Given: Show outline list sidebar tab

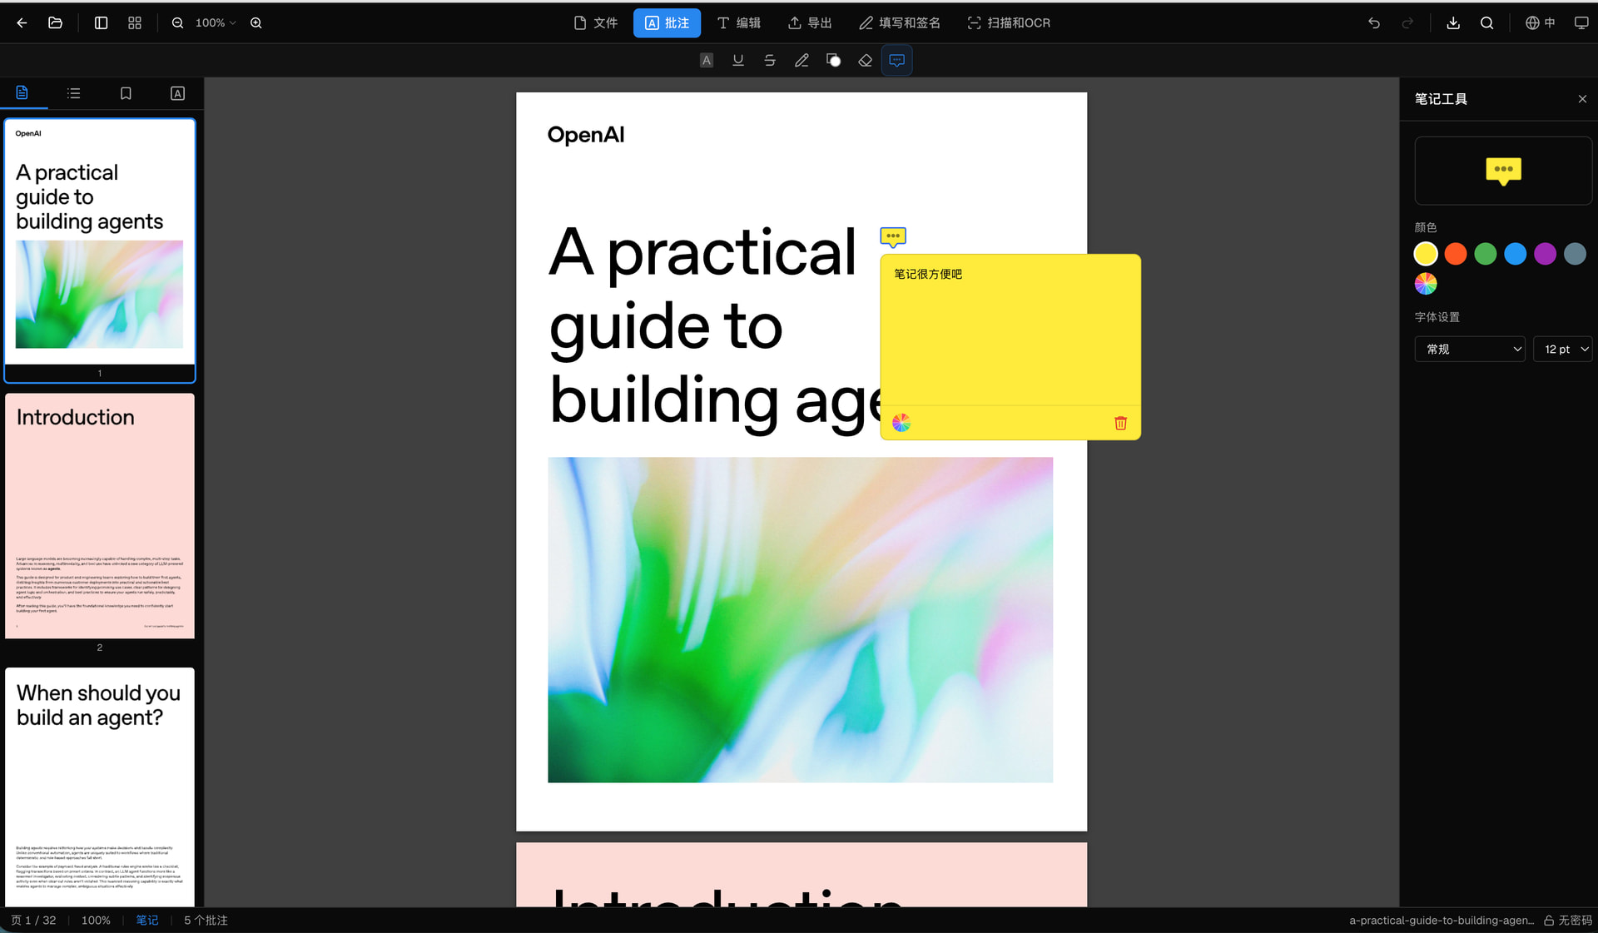Looking at the screenshot, I should point(74,93).
